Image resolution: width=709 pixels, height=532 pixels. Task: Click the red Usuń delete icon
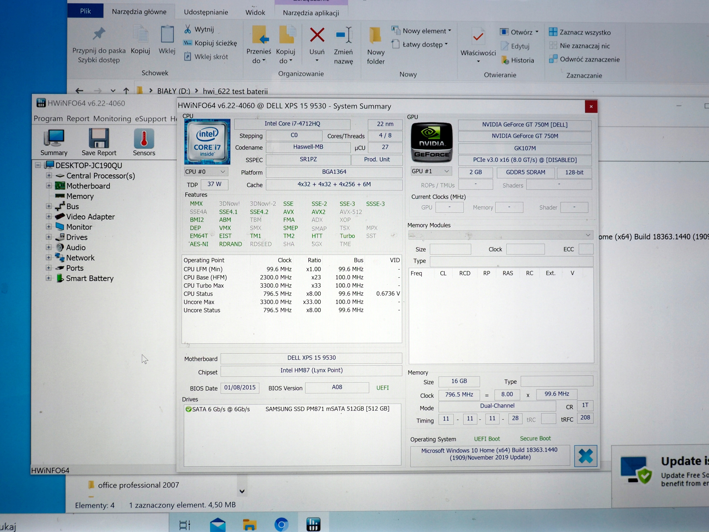[x=317, y=35]
